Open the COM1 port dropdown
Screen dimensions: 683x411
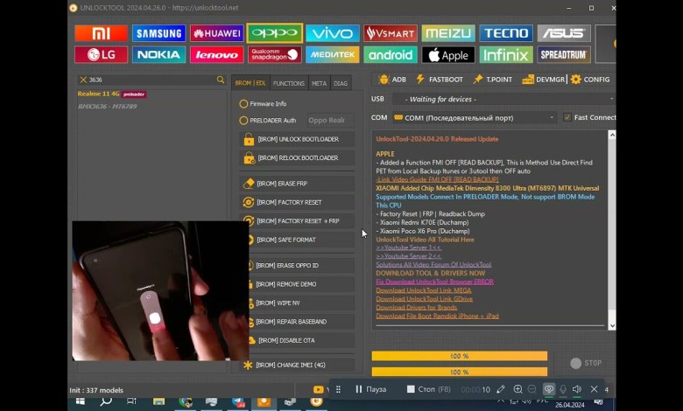475,117
